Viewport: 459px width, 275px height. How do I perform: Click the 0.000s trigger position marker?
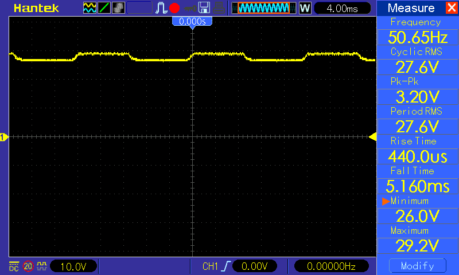click(x=192, y=22)
